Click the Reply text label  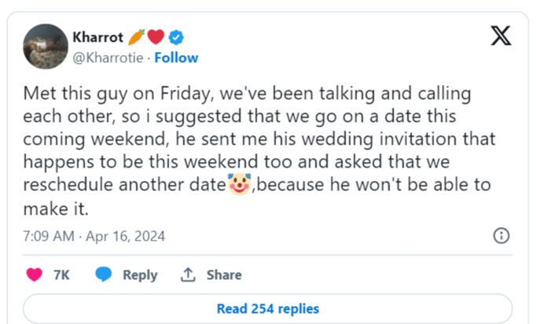140,274
